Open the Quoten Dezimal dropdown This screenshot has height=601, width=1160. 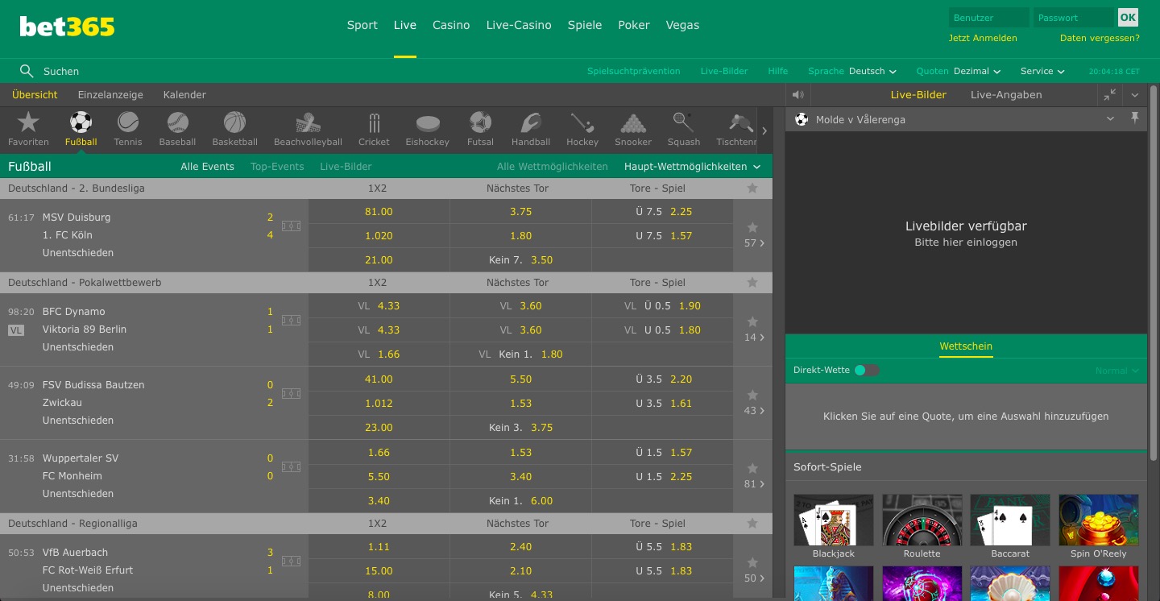976,71
